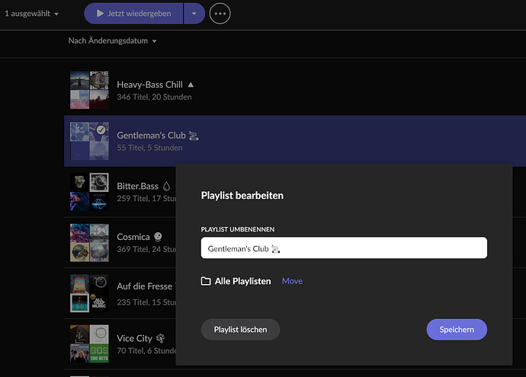
Task: Open the Vice City playlist title
Action: point(135,338)
